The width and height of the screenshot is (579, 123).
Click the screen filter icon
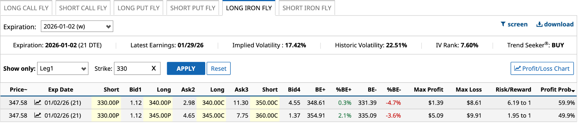[x=503, y=24]
